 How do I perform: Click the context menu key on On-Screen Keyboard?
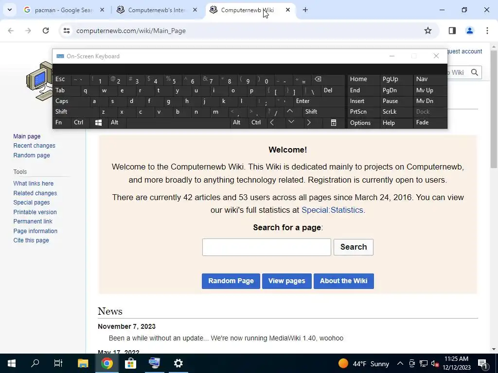tap(334, 122)
